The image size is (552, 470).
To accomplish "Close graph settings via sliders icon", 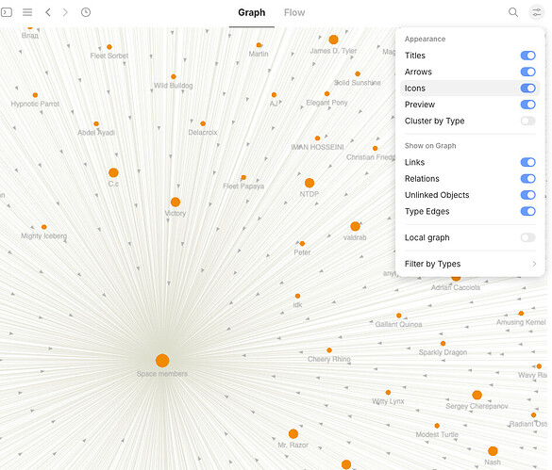I will click(537, 12).
